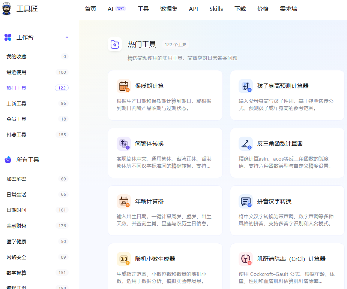Open the 肌酐清除率 计算器 icon
Screen dimensions: 347x289
pyautogui.click(x=246, y=259)
